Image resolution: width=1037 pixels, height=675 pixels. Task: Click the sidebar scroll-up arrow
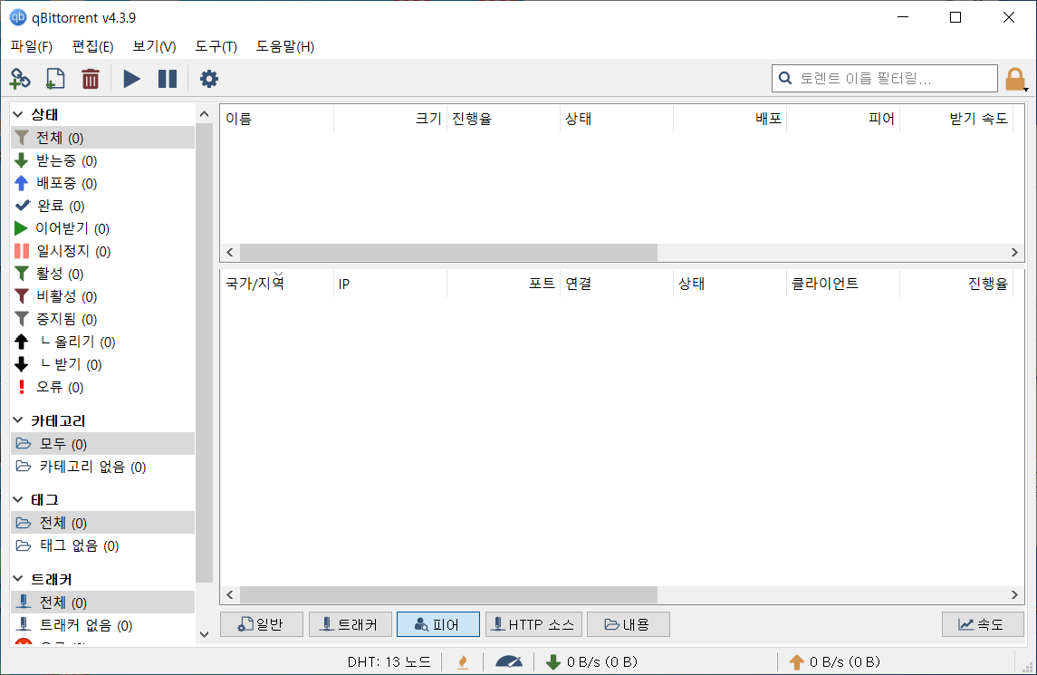tap(205, 114)
